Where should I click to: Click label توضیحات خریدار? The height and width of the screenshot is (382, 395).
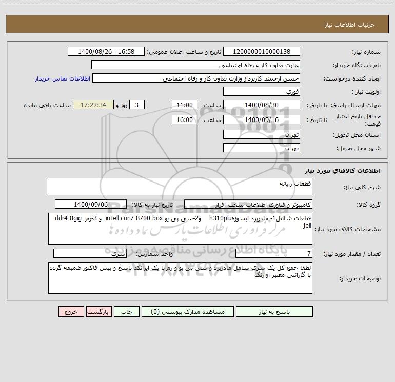click(360, 279)
